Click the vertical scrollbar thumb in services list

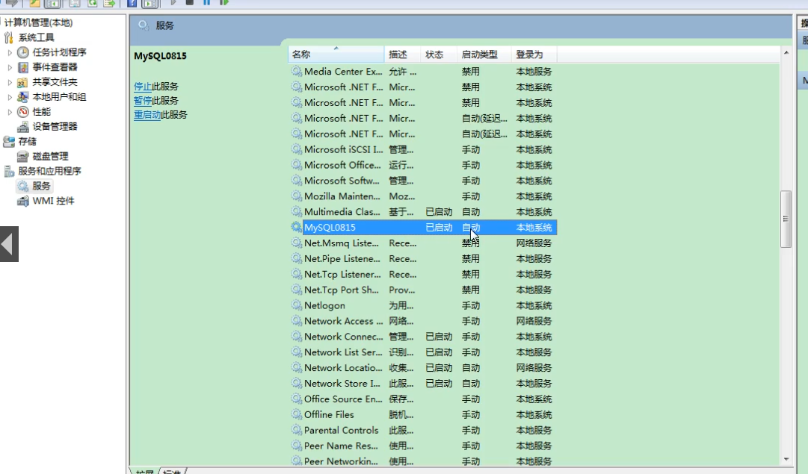point(786,219)
